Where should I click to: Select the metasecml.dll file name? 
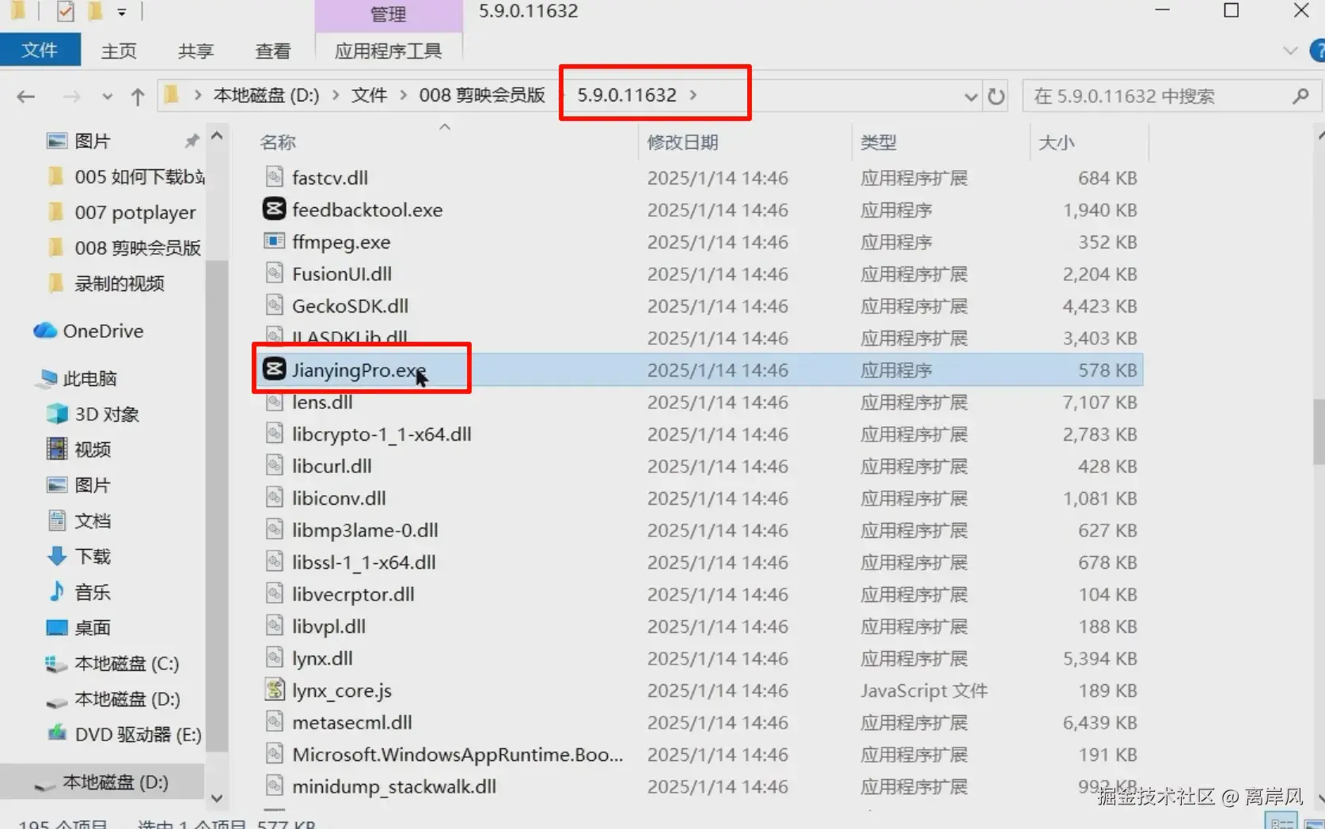pos(352,722)
